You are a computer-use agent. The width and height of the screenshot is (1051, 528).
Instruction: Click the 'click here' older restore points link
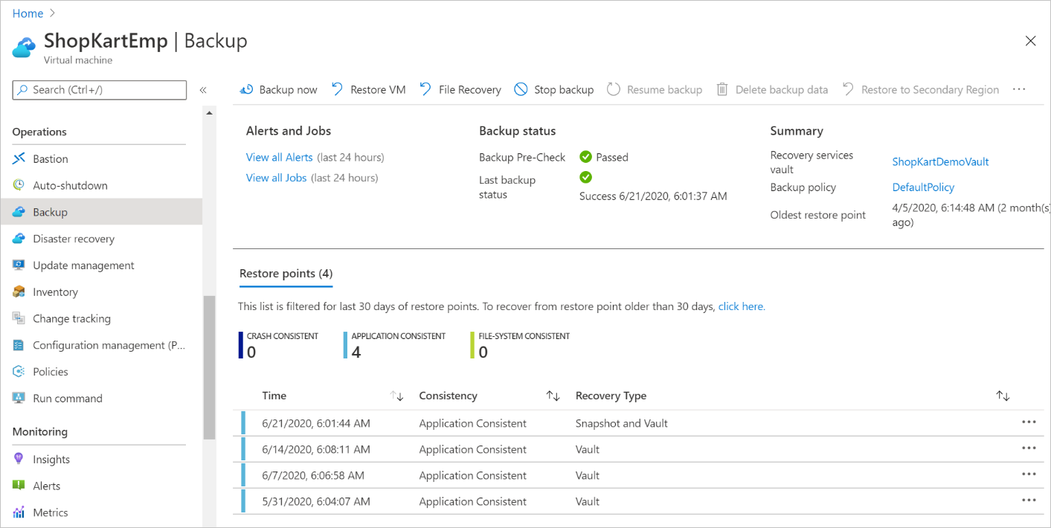point(742,306)
